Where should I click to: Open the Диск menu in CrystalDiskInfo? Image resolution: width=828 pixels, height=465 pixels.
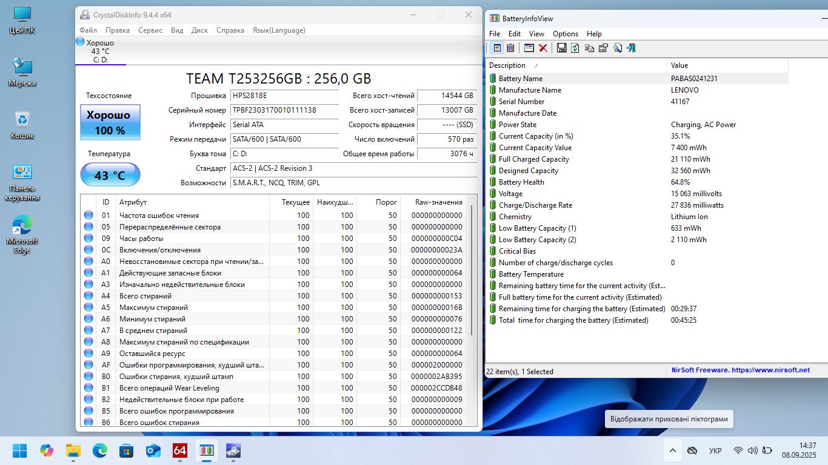pyautogui.click(x=199, y=30)
